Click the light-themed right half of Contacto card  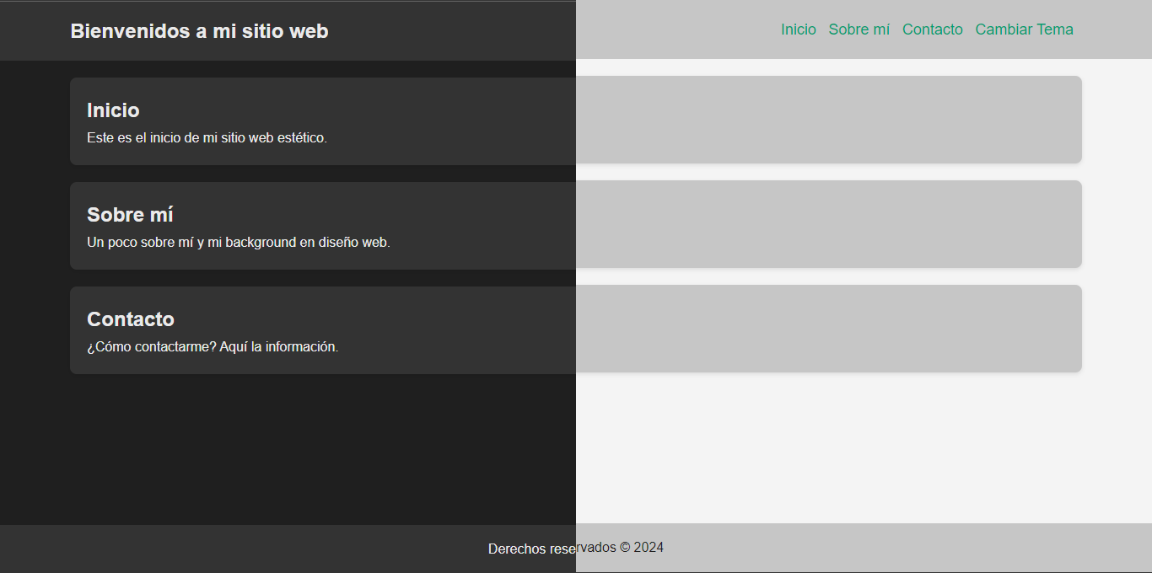click(826, 329)
